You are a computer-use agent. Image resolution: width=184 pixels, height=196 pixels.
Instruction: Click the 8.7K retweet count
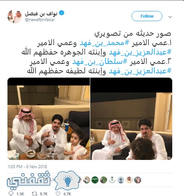[x=44, y=194]
